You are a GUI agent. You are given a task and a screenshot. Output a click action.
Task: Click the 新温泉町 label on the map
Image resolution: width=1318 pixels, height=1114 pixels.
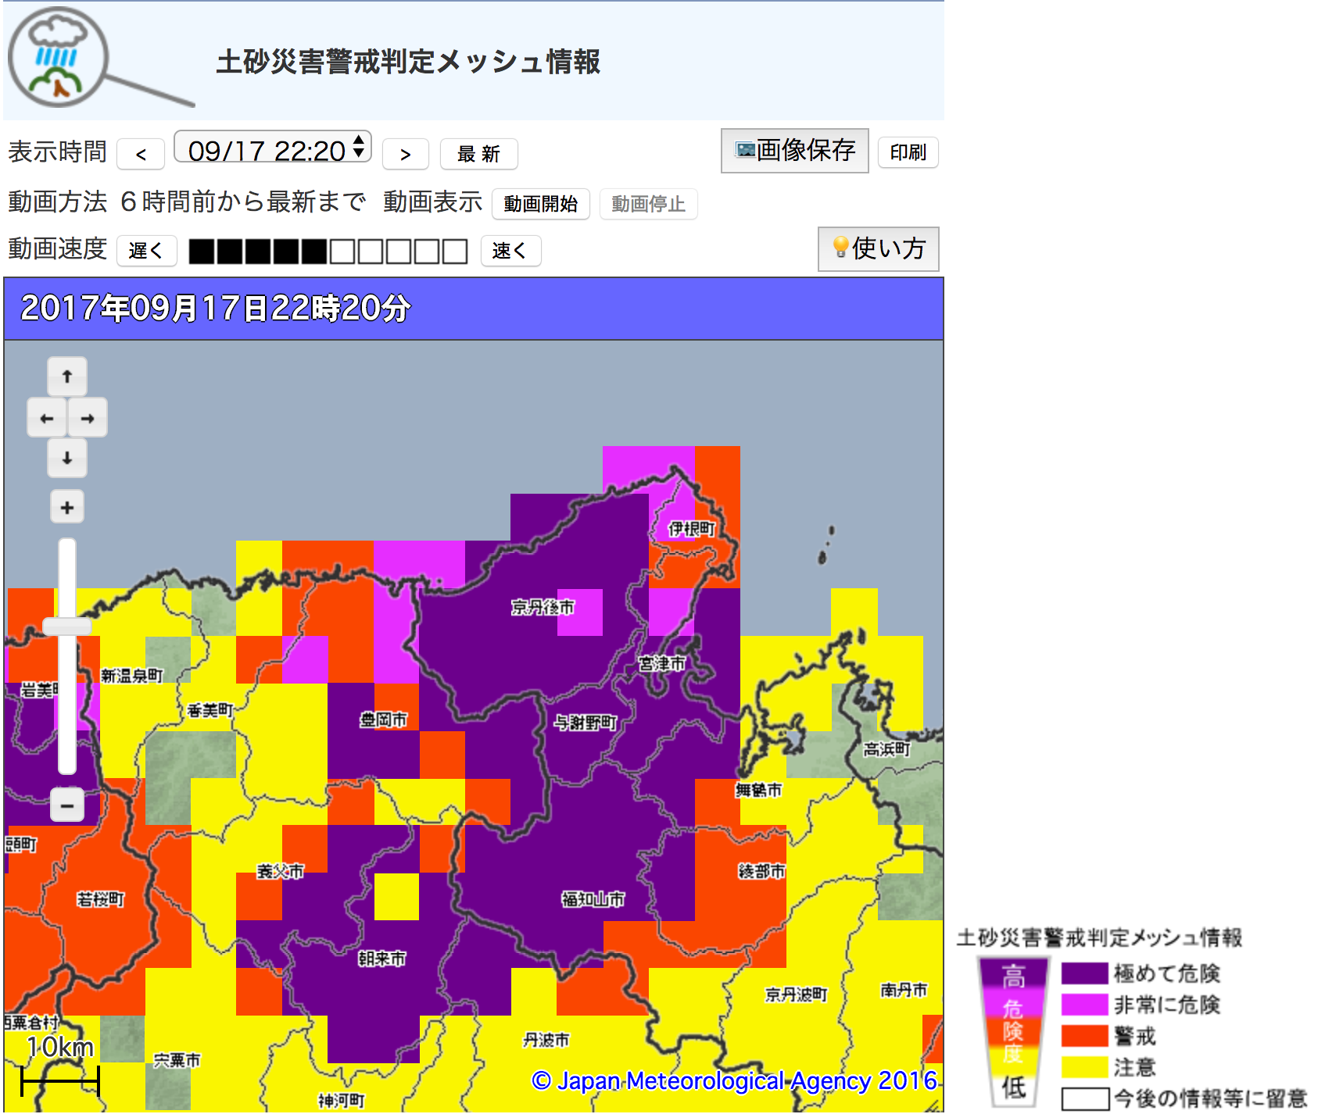(x=132, y=676)
